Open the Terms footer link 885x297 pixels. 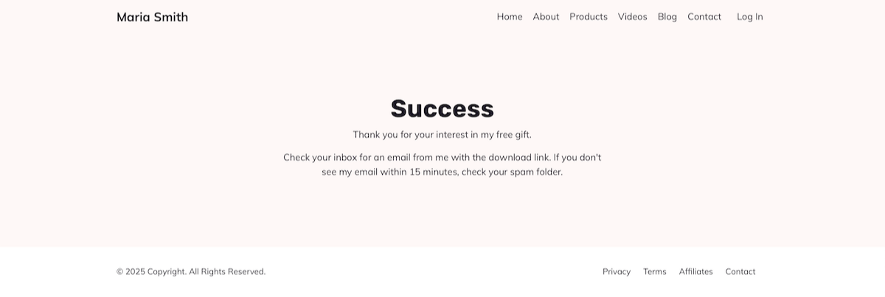click(x=655, y=271)
